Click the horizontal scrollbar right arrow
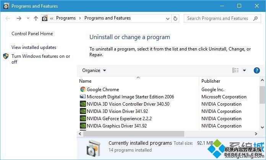Image resolution: width=266 pixels, height=160 pixels. coord(256,134)
